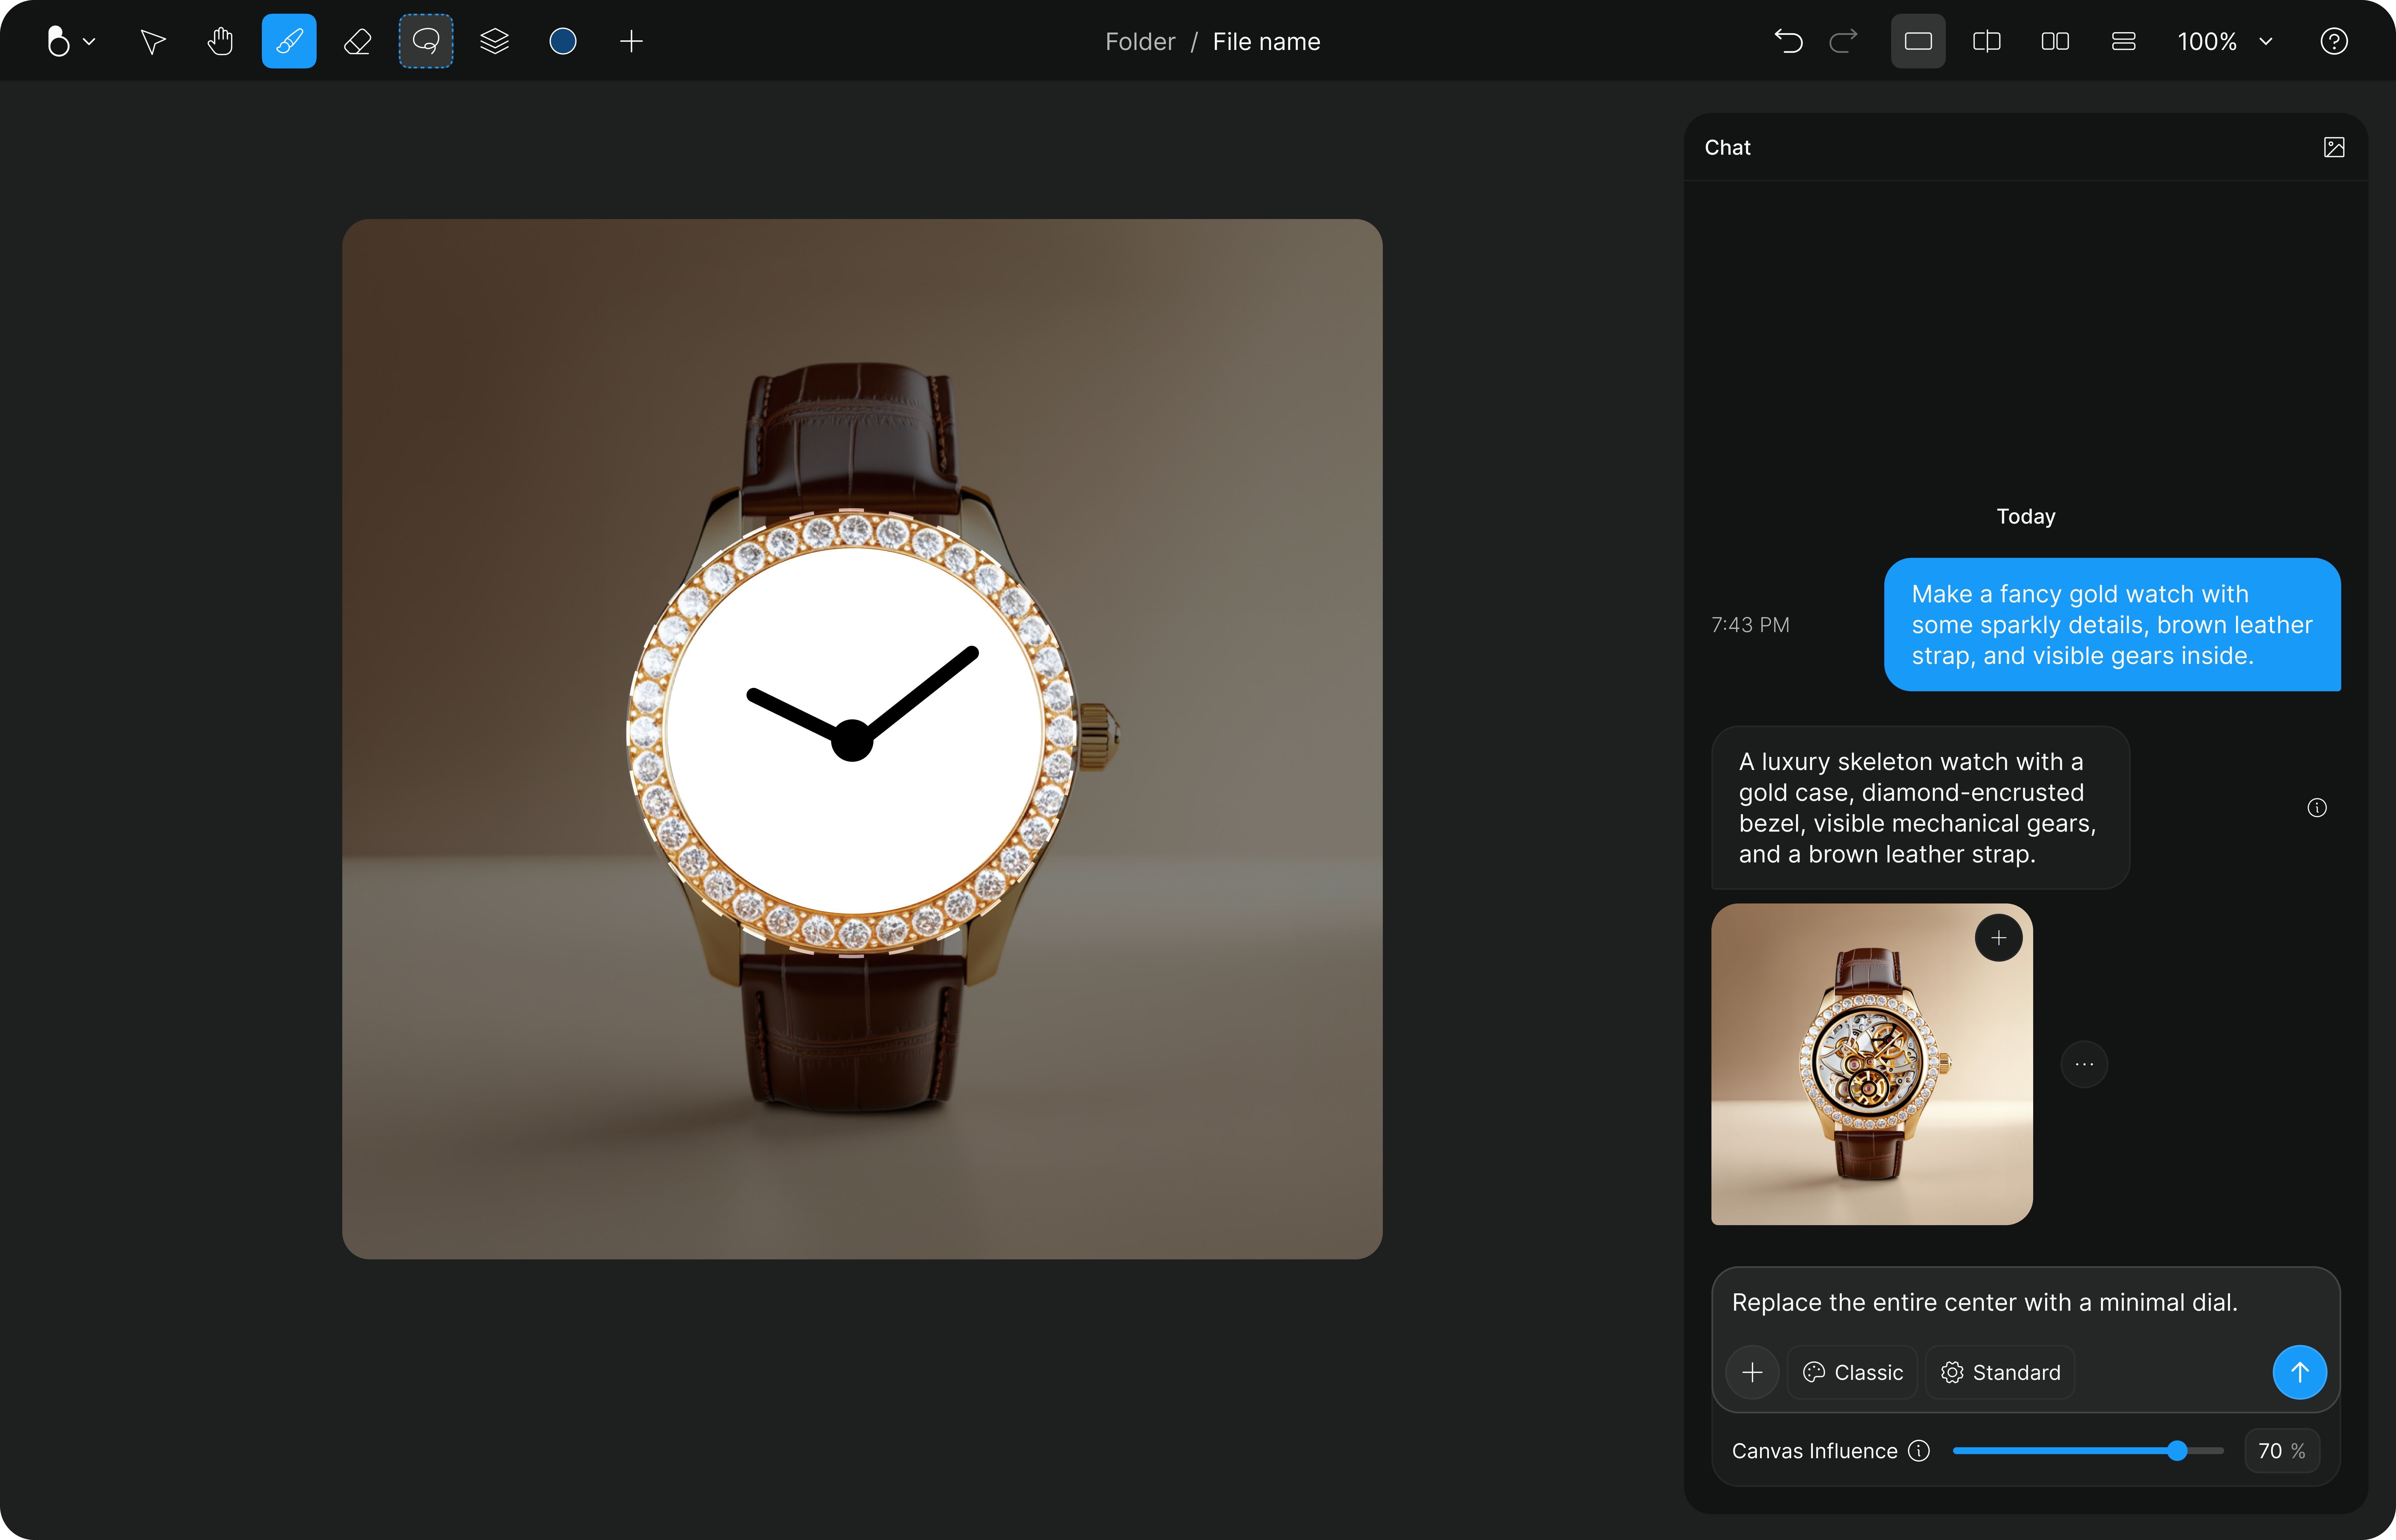Open the layers panel
The width and height of the screenshot is (2396, 1540).
coord(494,41)
